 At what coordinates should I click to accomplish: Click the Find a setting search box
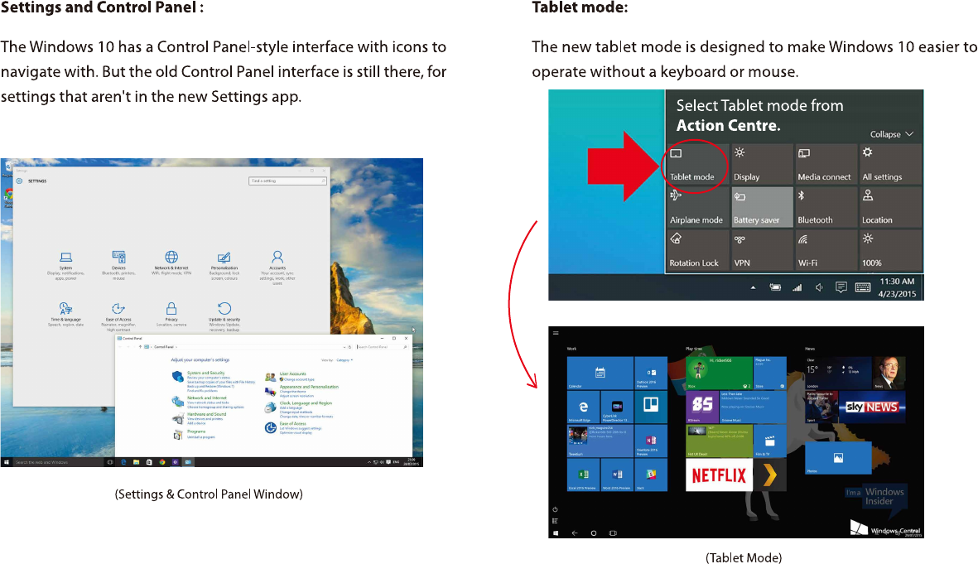287,181
